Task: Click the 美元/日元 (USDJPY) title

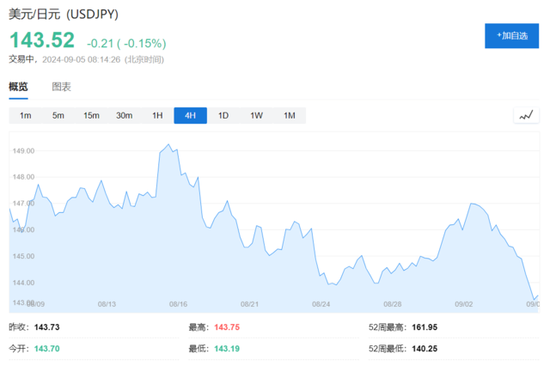Action: (x=64, y=15)
